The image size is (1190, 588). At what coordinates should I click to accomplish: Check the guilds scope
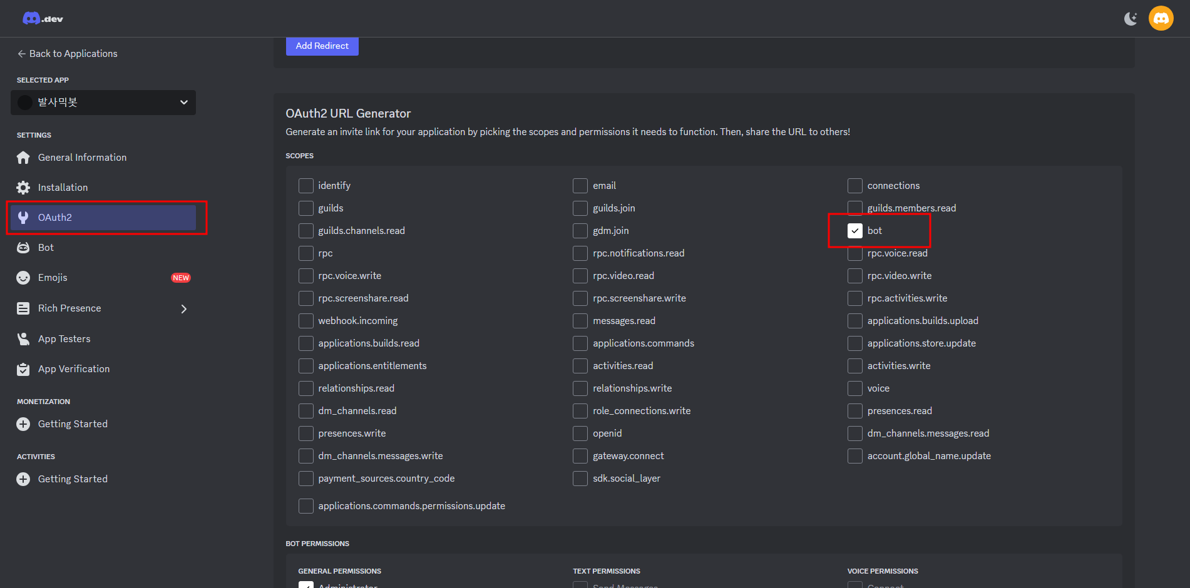point(306,208)
